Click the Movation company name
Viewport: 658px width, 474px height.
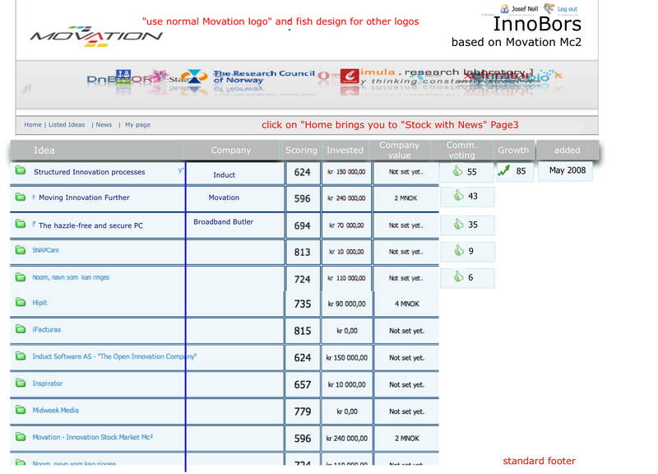(x=224, y=197)
